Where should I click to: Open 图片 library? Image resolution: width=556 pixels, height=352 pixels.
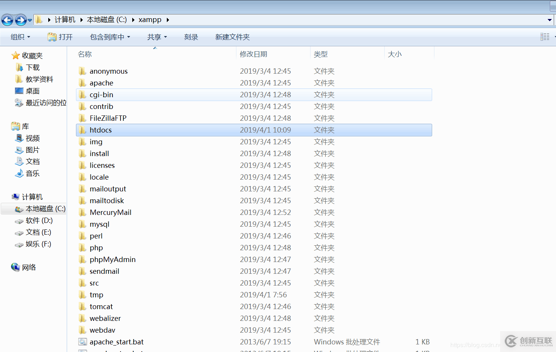click(x=27, y=150)
